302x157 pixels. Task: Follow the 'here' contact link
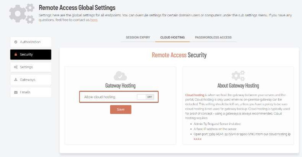[94, 20]
